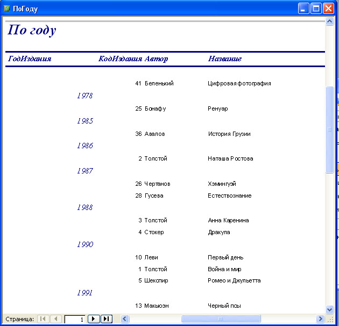
Task: Click the КодИздания column header
Action: coord(120,59)
